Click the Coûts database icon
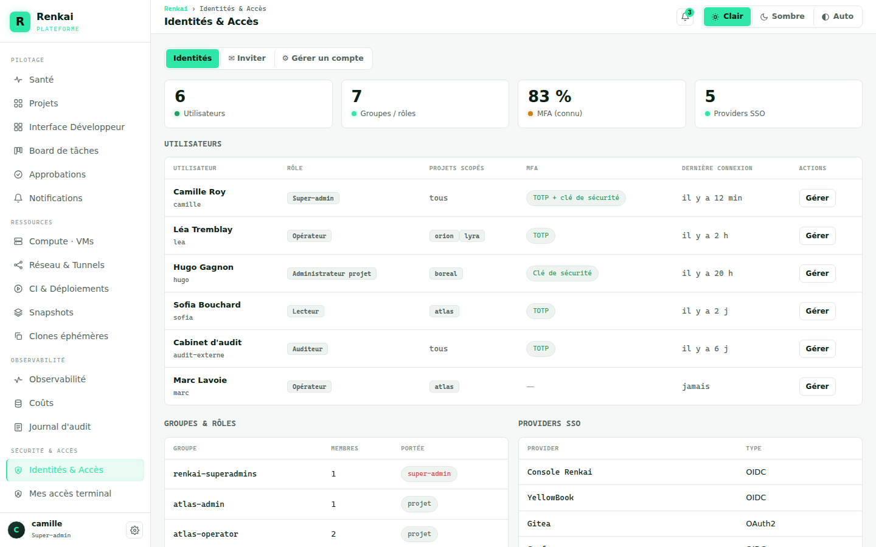The width and height of the screenshot is (876, 547). coord(18,403)
